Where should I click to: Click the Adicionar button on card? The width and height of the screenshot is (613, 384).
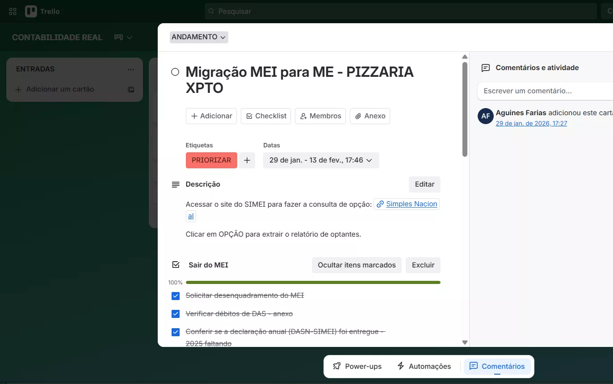[211, 116]
